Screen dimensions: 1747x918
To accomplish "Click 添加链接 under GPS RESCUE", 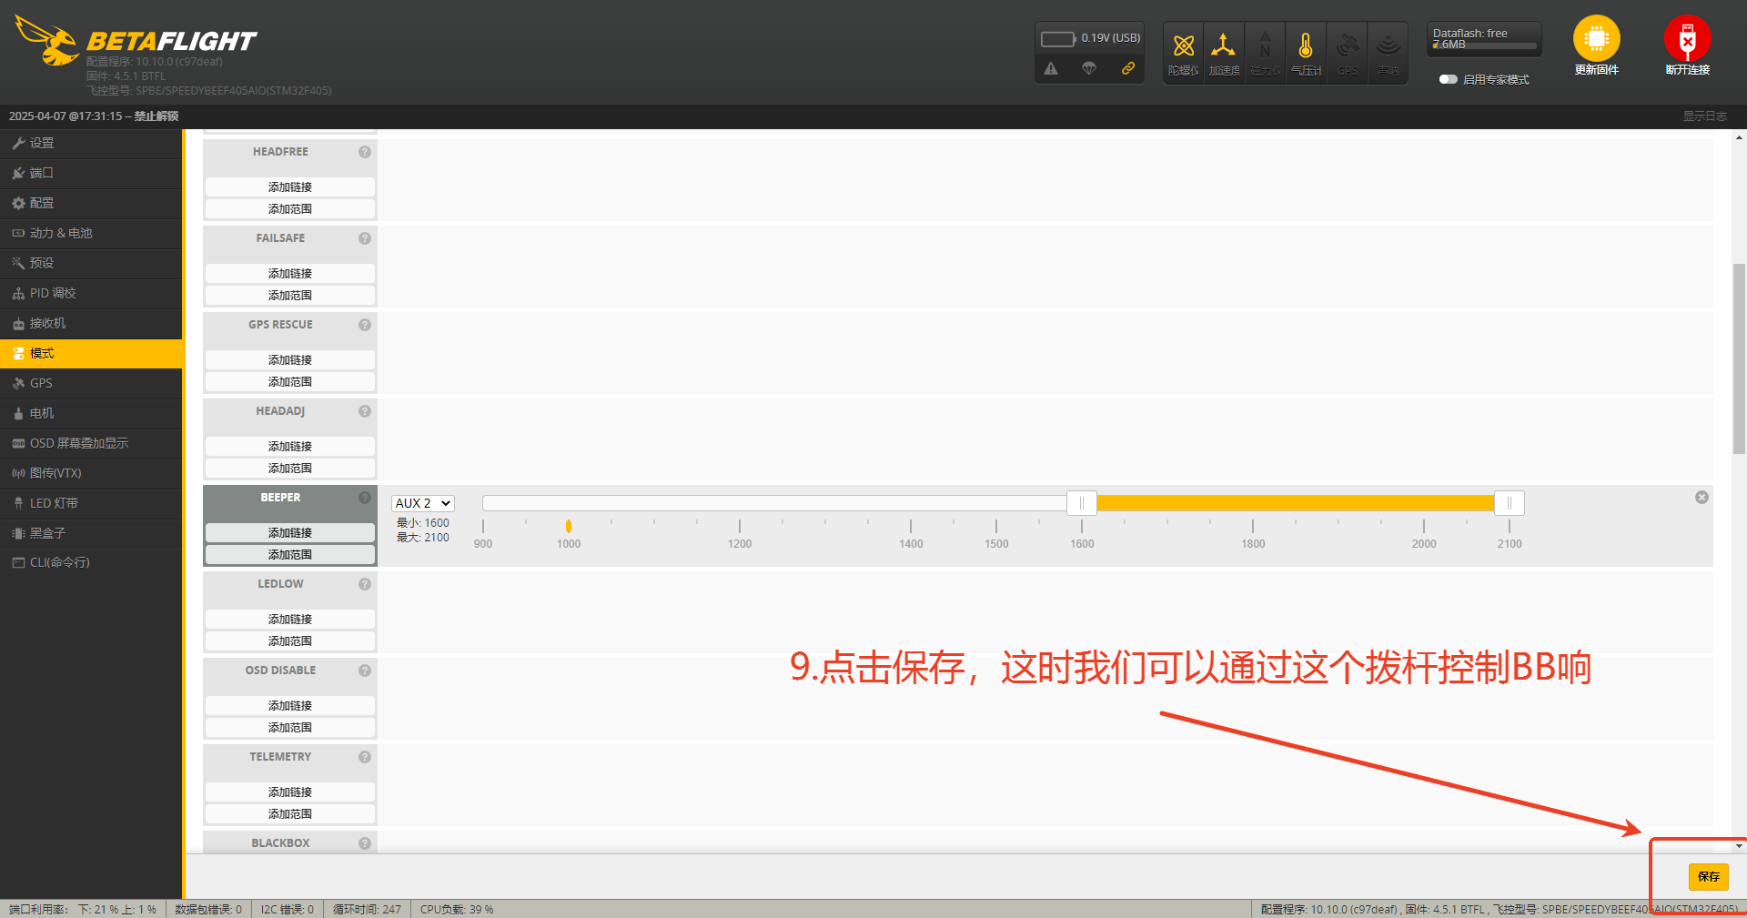I will coord(290,360).
